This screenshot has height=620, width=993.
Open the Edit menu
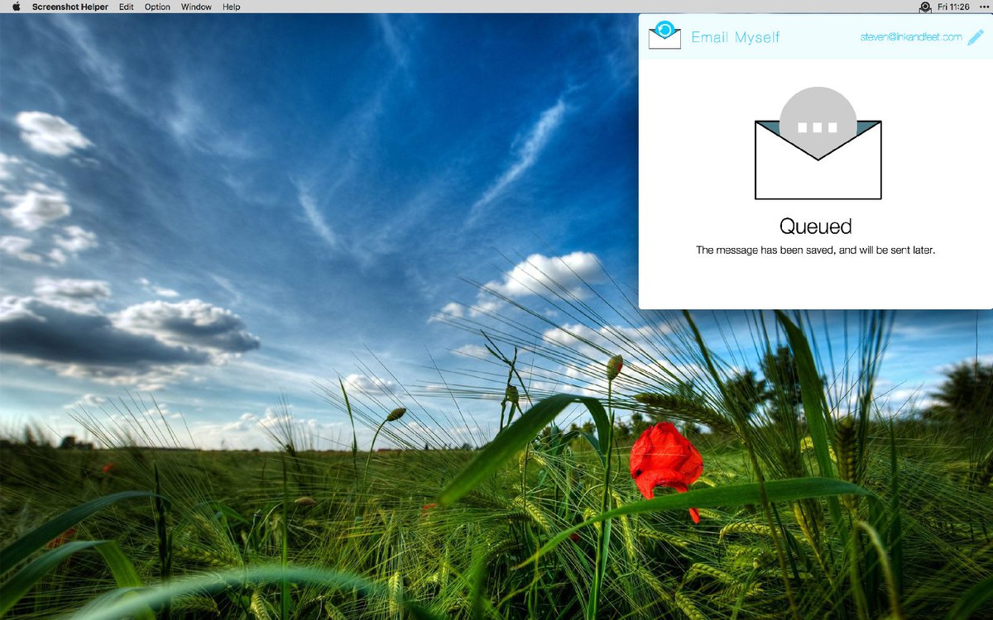point(126,7)
